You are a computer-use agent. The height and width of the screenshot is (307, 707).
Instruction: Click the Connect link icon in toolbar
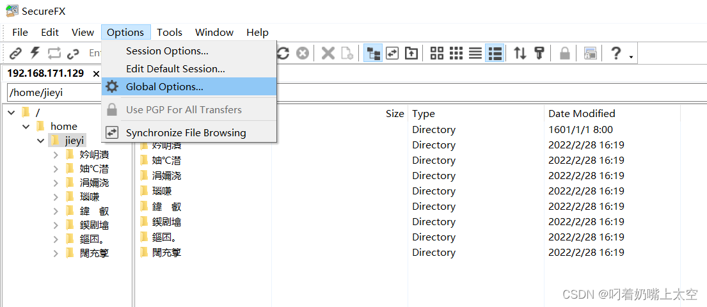pos(16,53)
